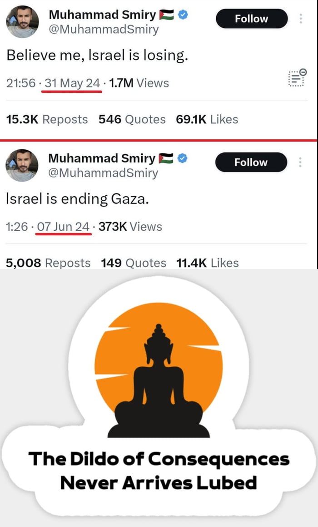This screenshot has width=318, height=527.
Task: Open the 5,008 Reposts list
Action: 48,263
